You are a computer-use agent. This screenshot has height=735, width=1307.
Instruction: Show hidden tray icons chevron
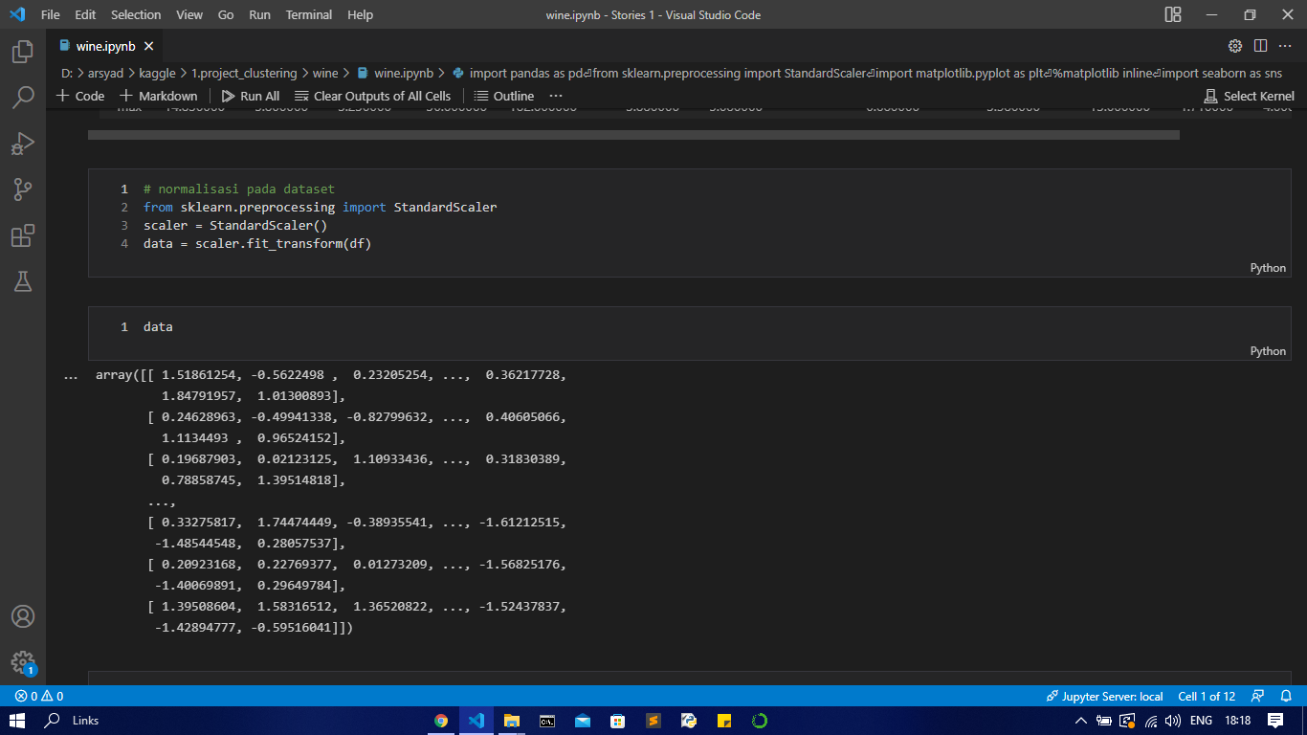click(1081, 721)
